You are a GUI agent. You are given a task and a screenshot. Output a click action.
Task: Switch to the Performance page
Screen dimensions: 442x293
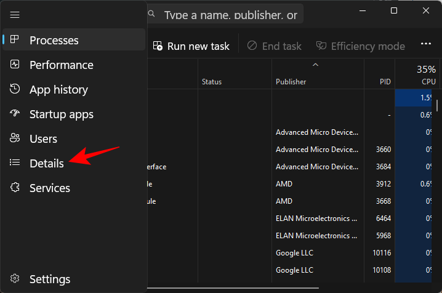(62, 65)
